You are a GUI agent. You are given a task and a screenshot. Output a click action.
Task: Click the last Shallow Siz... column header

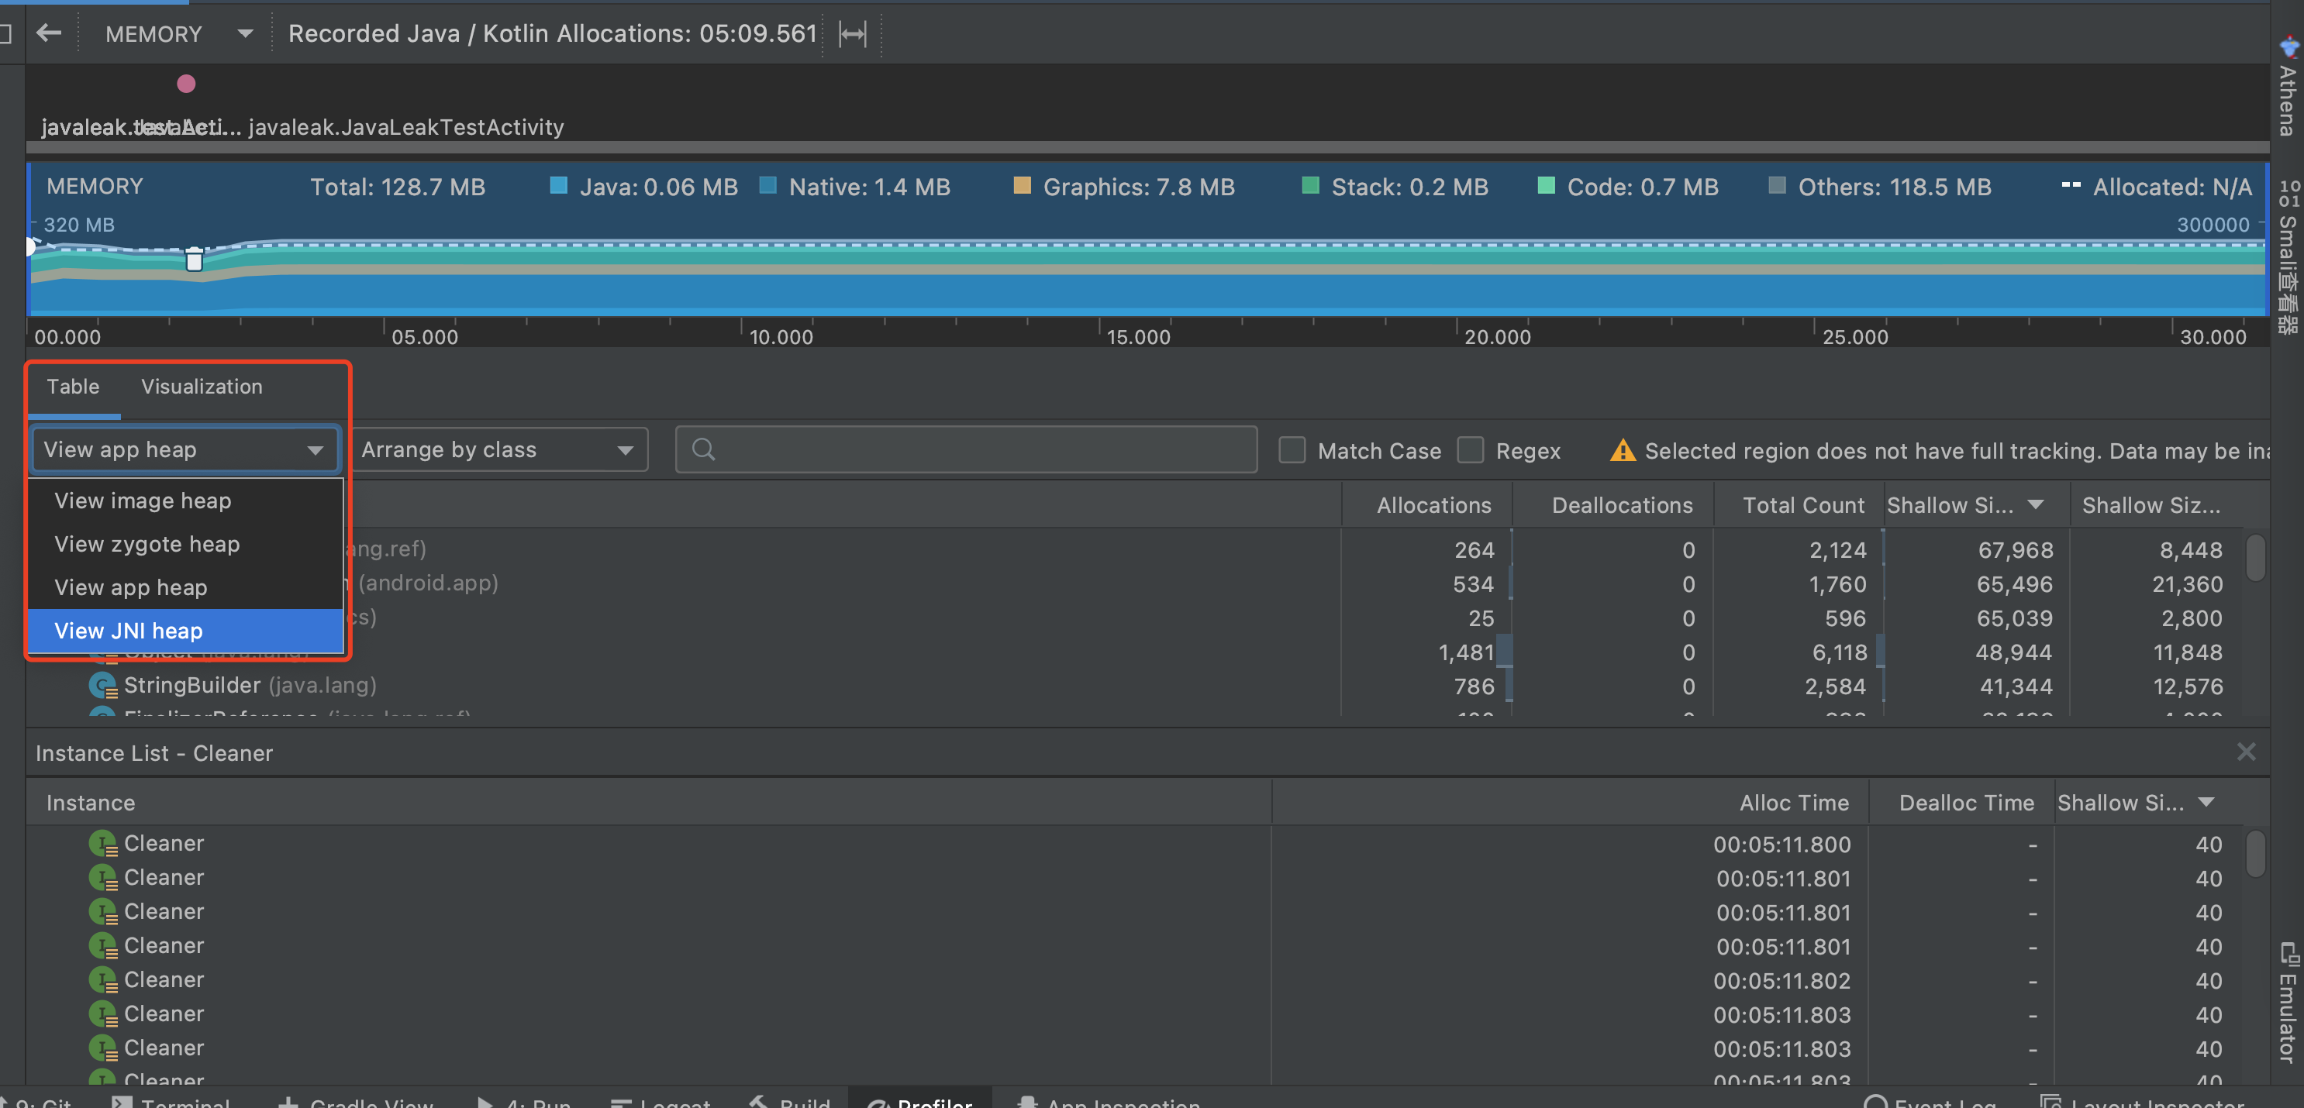coord(2151,505)
